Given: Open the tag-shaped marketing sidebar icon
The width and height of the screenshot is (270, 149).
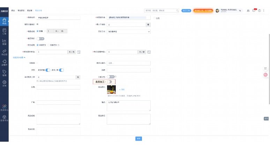Looking at the screenshot, I should pyautogui.click(x=4, y=73).
